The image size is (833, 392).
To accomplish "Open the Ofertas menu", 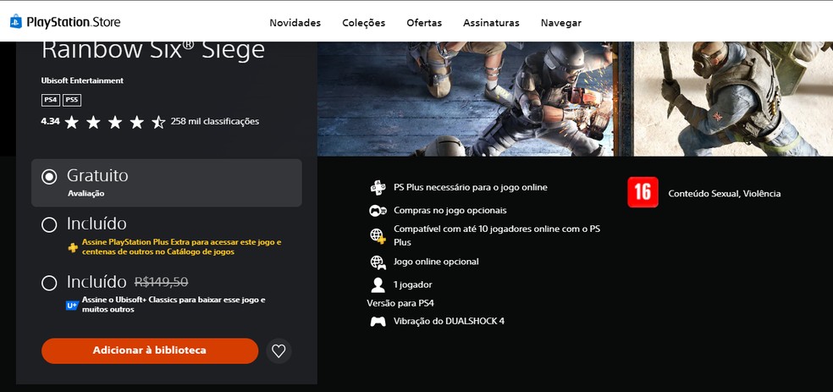I will coord(424,23).
